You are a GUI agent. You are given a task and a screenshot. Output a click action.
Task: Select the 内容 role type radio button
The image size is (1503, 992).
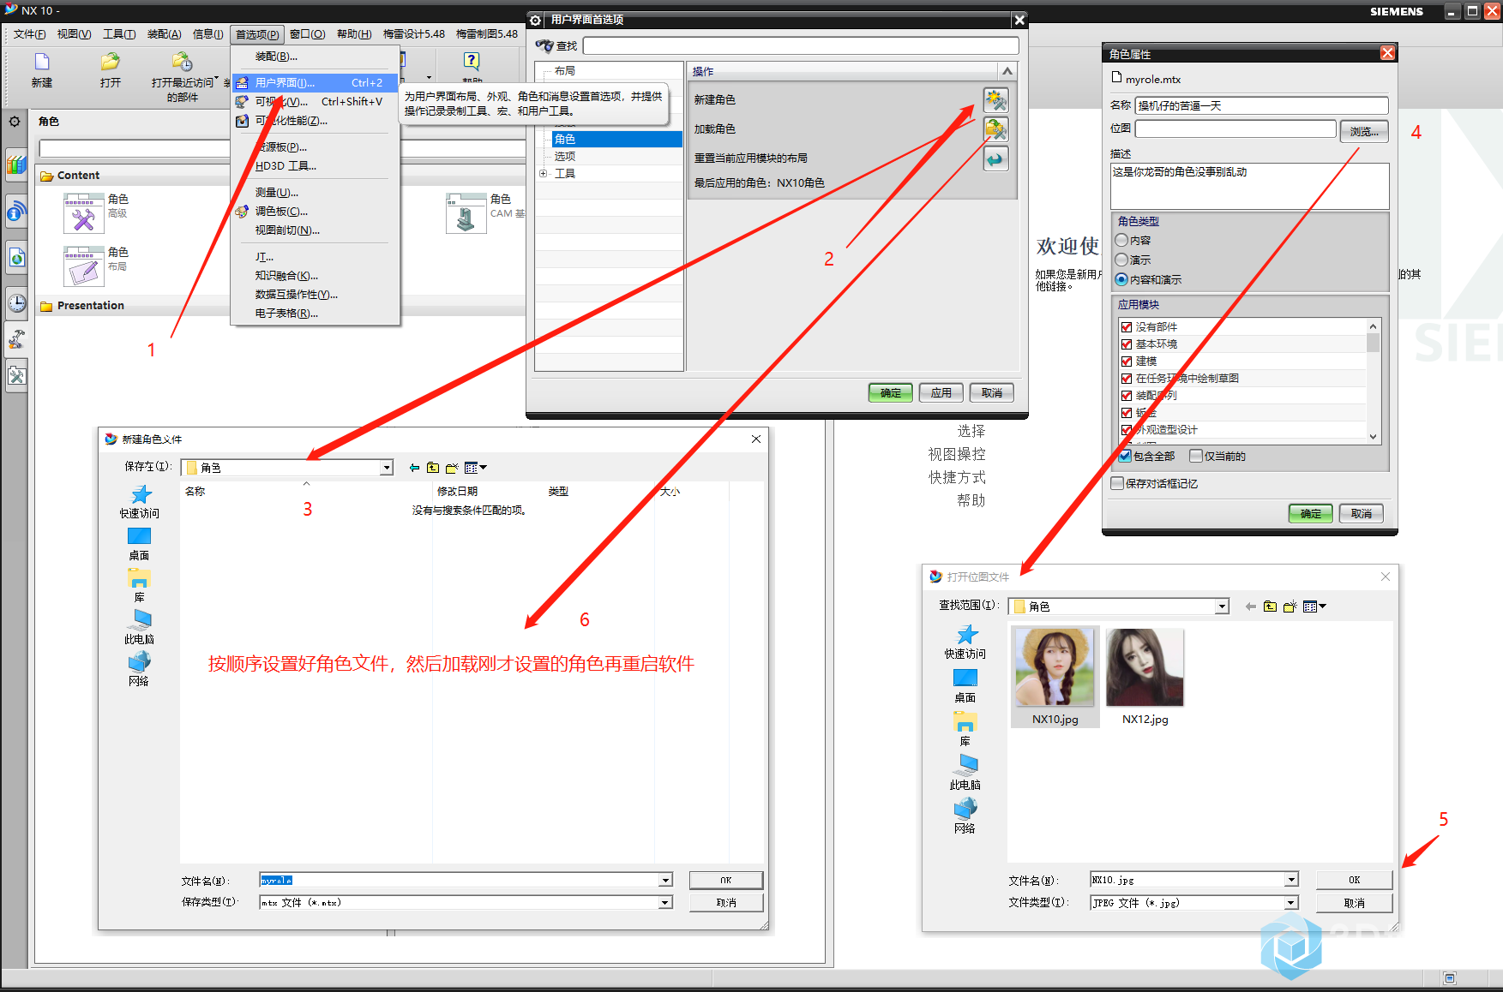coord(1121,241)
